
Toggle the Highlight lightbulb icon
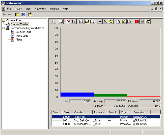[111, 21]
